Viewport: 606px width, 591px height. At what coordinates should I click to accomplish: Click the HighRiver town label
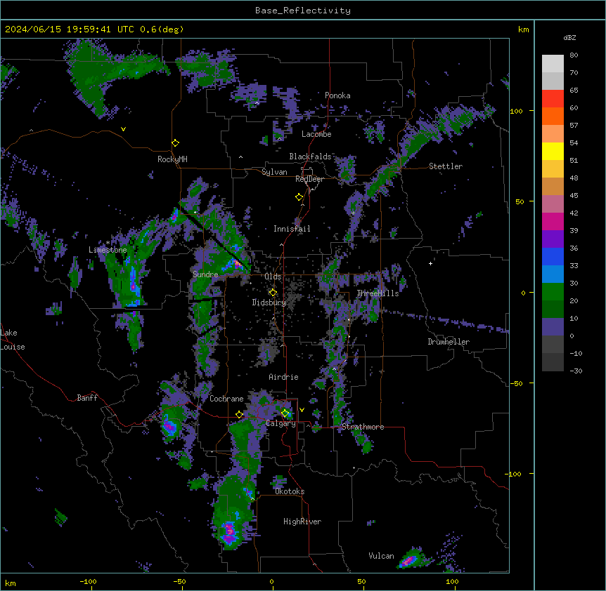[302, 522]
